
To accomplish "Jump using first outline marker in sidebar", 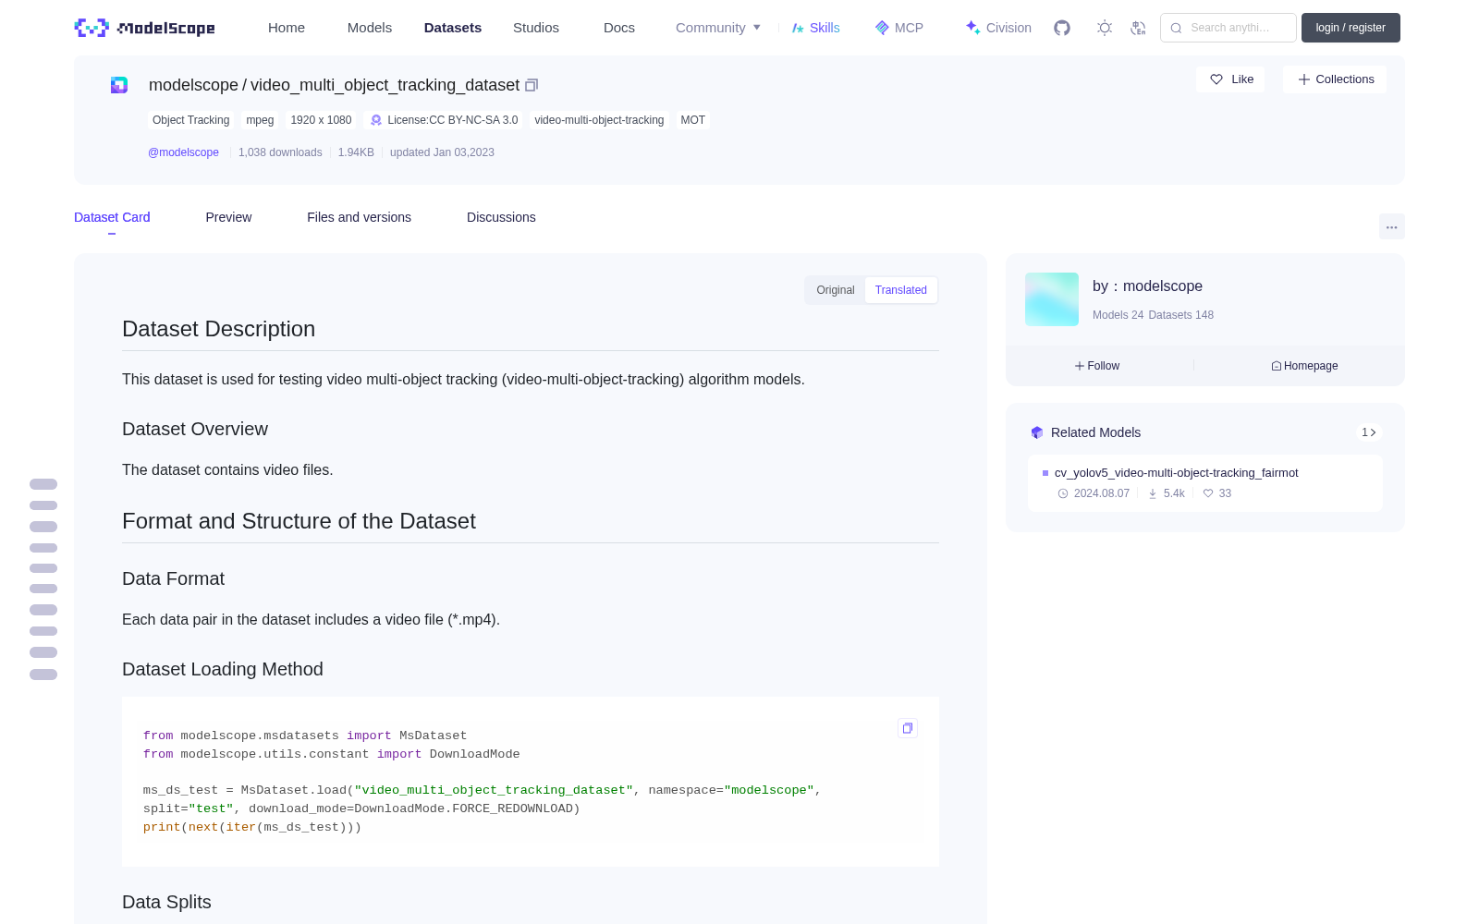I will (x=43, y=484).
